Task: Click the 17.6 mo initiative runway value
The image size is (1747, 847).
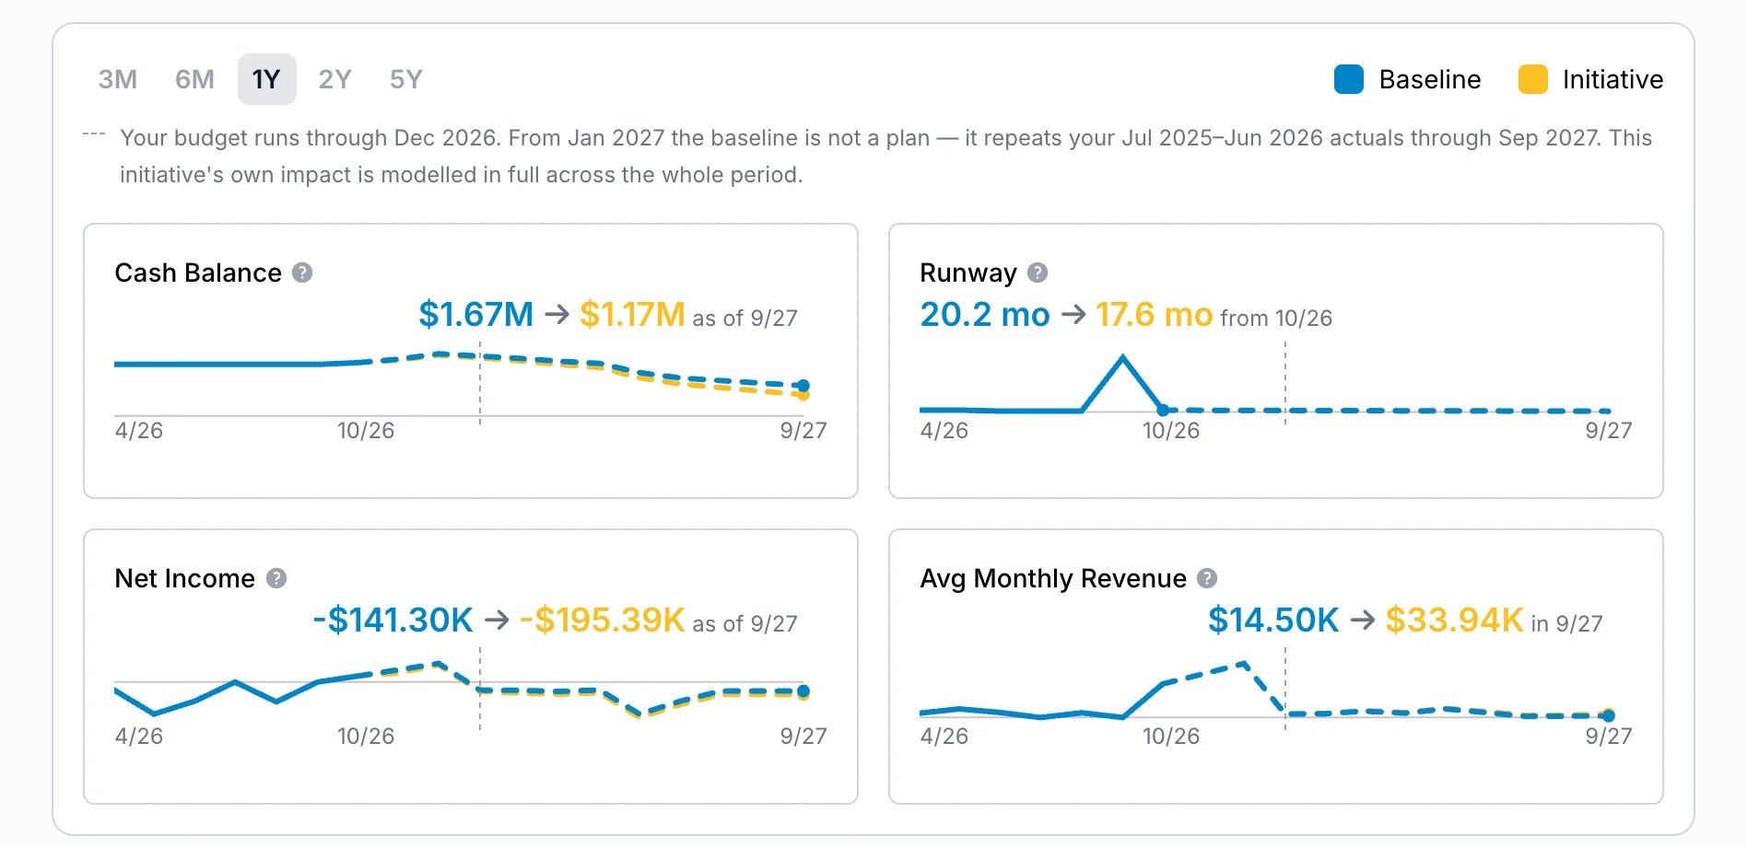Action: [1154, 315]
